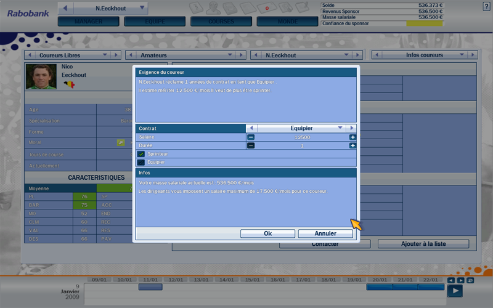The image size is (493, 308).
Task: Click the 15/01 date label on calendar
Action: 252,280
